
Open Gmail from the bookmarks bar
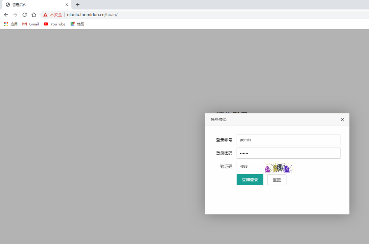[x=30, y=24]
